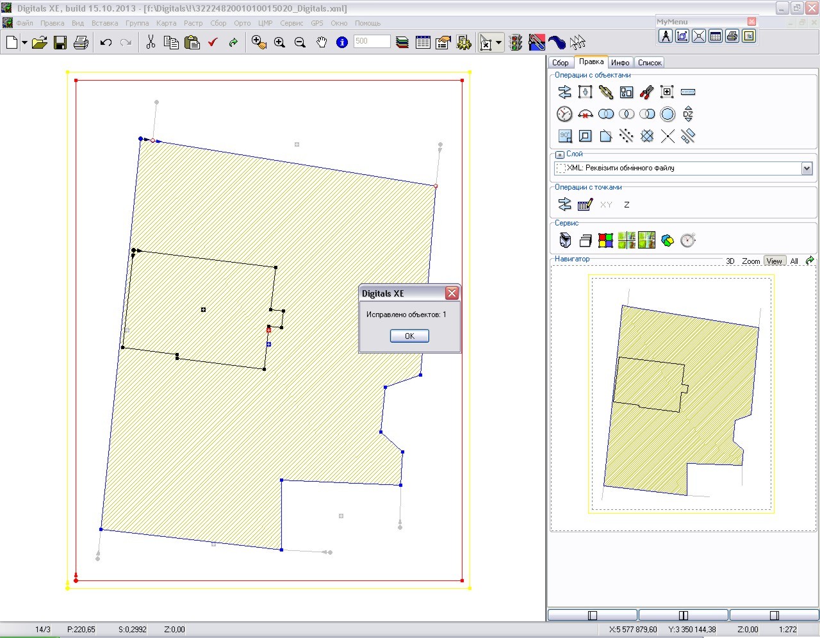This screenshot has width=820, height=638.
Task: Open the selection mode dropdown arrow
Action: coord(498,43)
